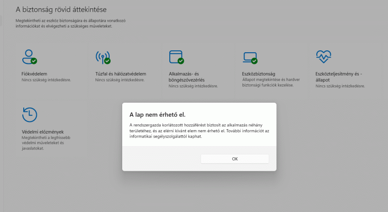Click OK in the dialog

(x=235, y=159)
